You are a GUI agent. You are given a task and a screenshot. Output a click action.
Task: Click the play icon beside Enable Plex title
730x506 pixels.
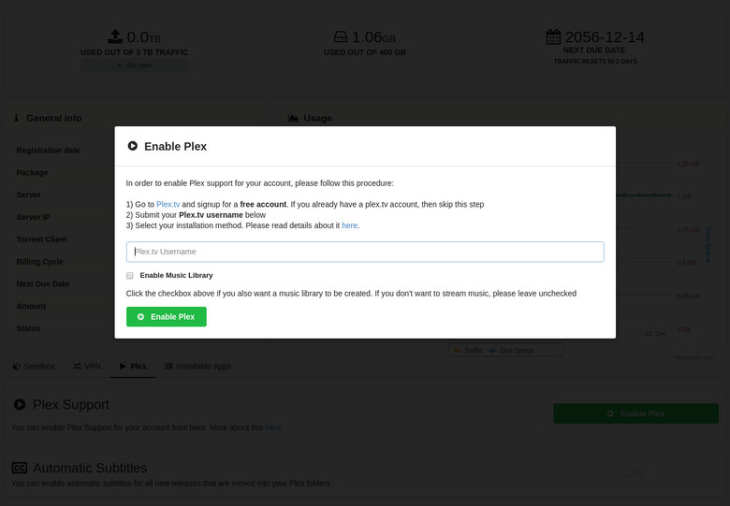[133, 146]
